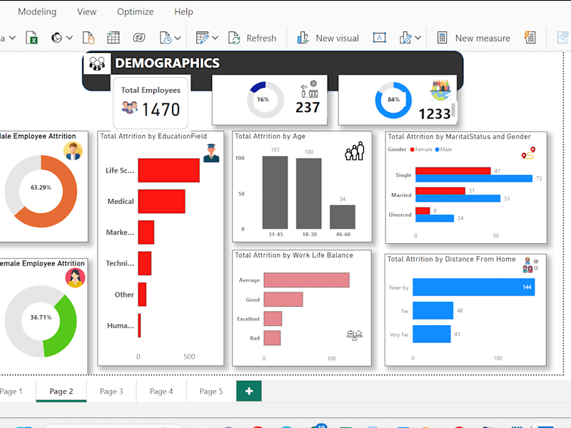Viewport: 571px width, 428px height.
Task: Click the New visual button
Action: [328, 38]
